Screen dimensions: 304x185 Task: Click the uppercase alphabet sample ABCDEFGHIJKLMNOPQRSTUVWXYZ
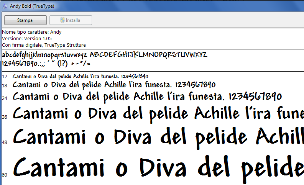pos(148,55)
